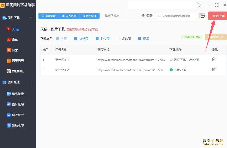
Task: Click the 导入链接 button
Action: tap(69, 16)
